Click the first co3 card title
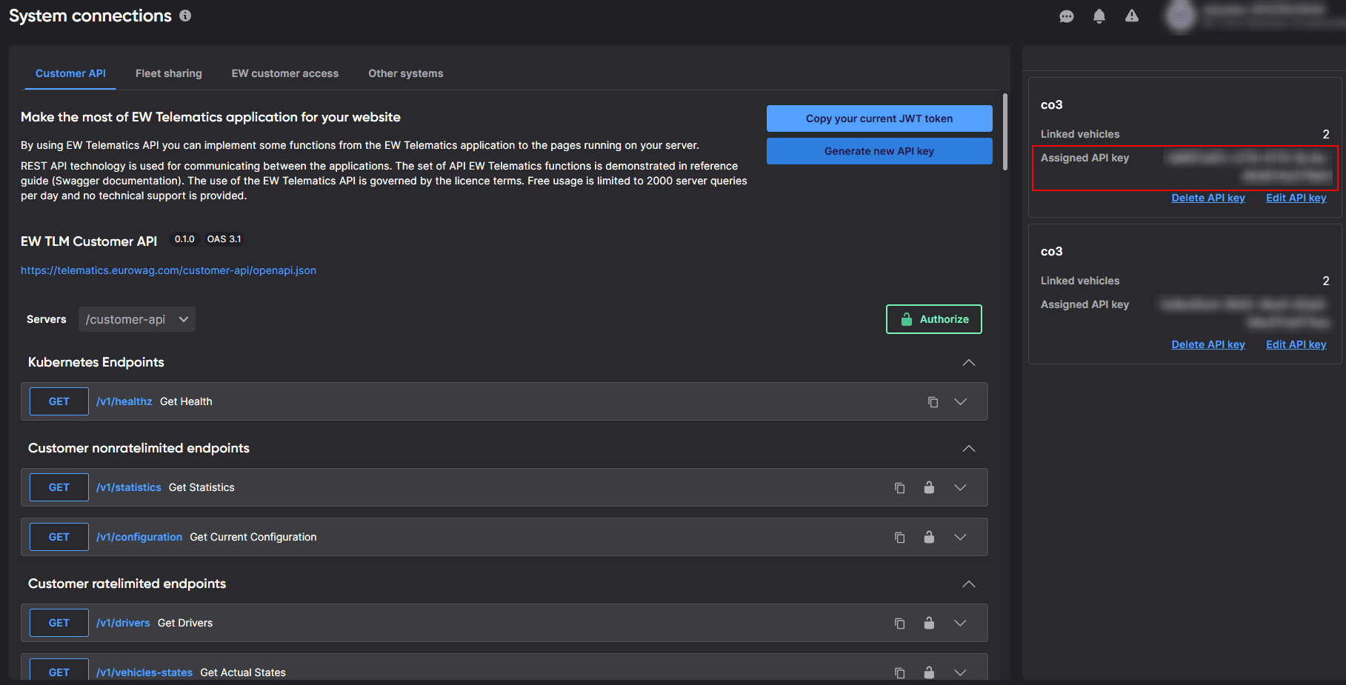The width and height of the screenshot is (1346, 685). tap(1052, 104)
